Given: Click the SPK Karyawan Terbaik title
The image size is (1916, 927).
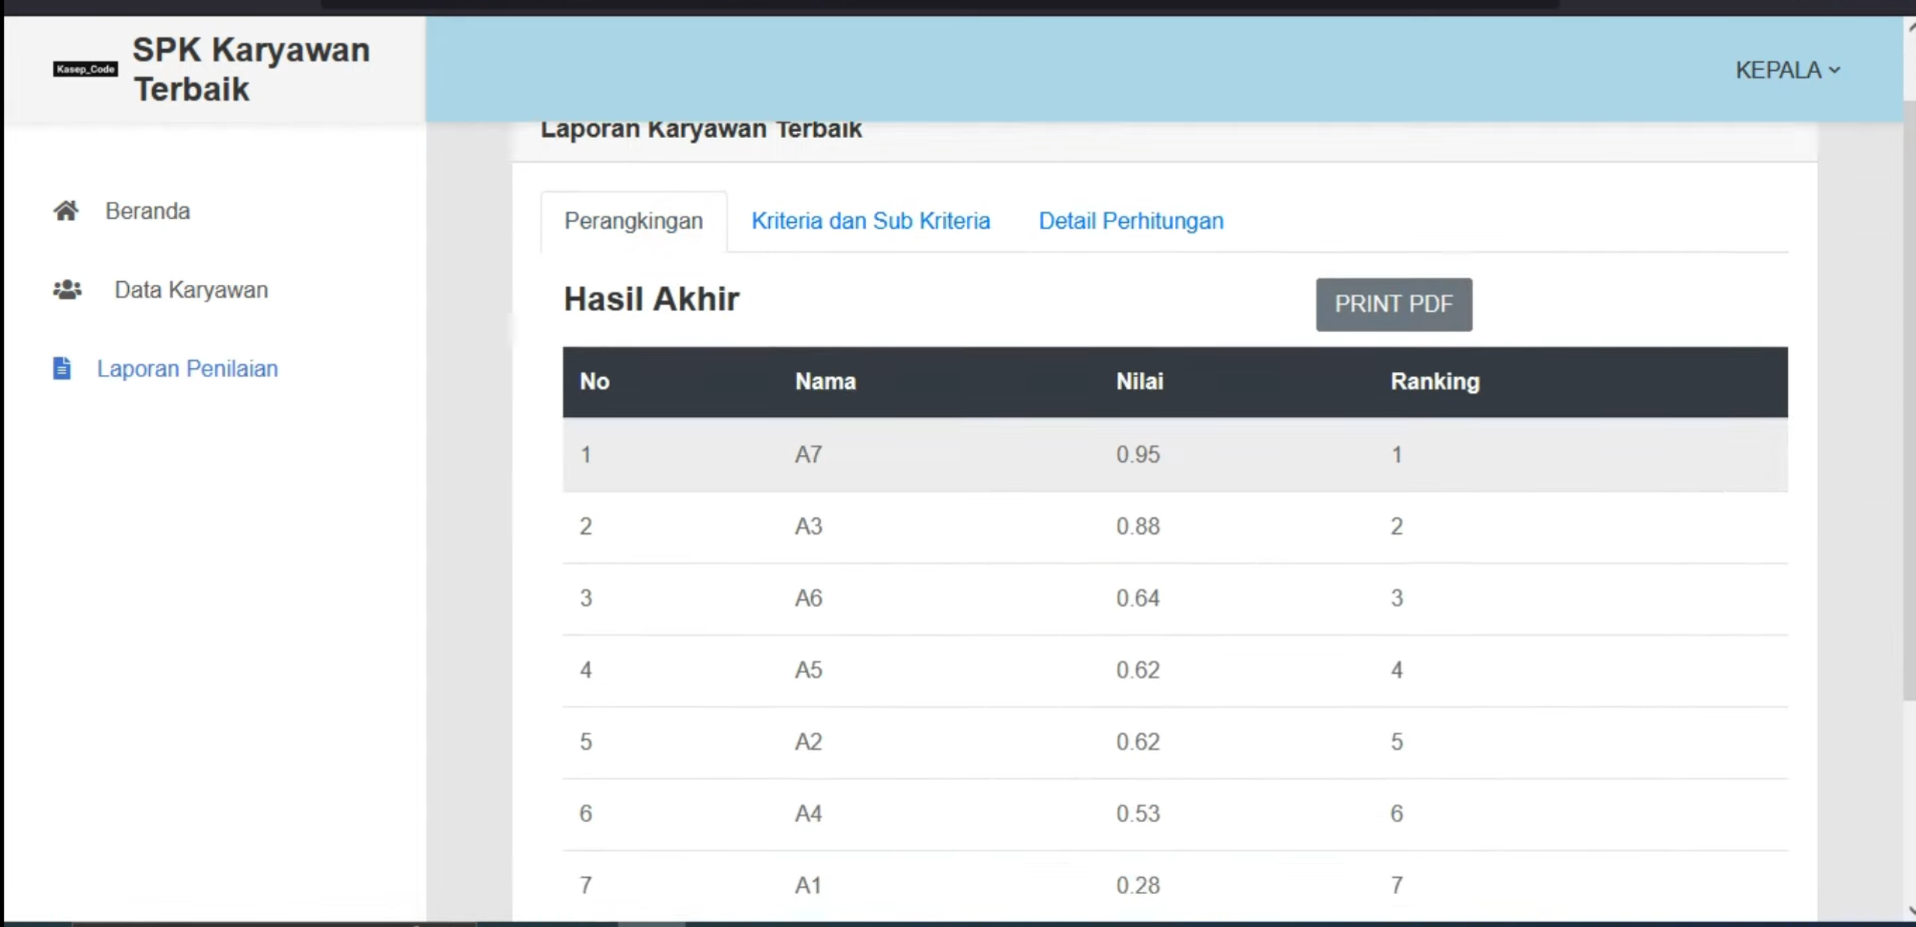Looking at the screenshot, I should [251, 69].
